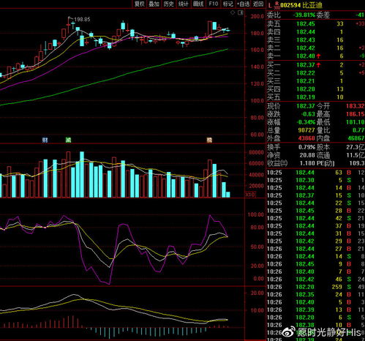Click the 返回 return button
The width and height of the screenshot is (365, 341).
[258, 4]
